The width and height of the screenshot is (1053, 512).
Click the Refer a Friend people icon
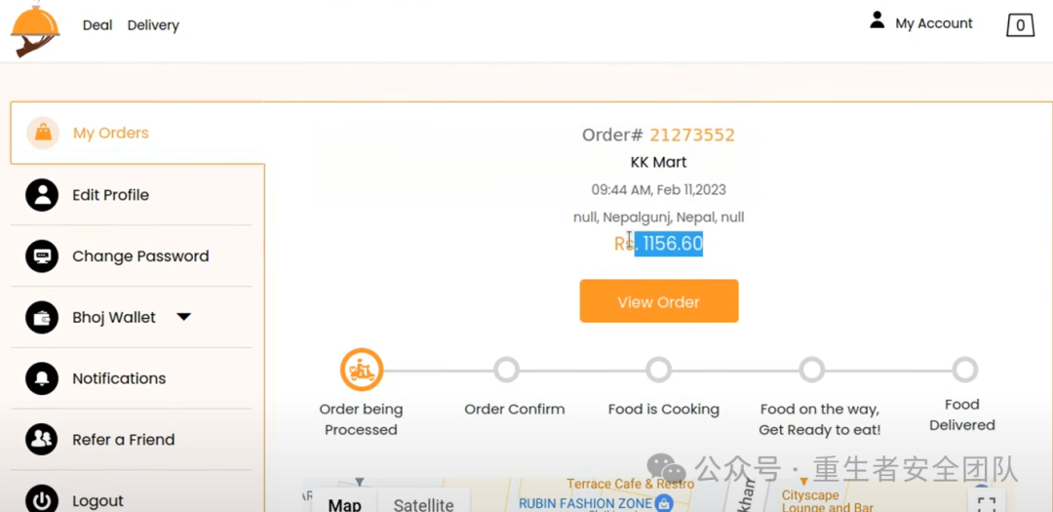pyautogui.click(x=42, y=440)
